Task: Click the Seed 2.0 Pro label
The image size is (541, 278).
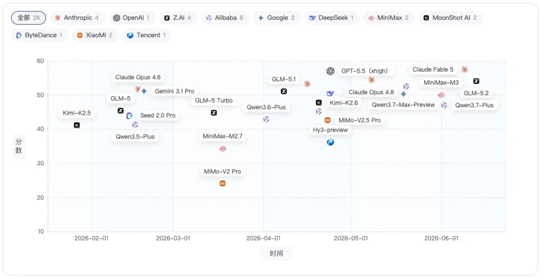Action: tap(158, 116)
